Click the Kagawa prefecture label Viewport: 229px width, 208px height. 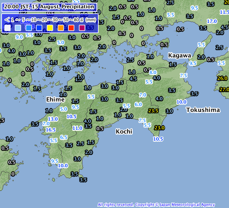[179, 55]
